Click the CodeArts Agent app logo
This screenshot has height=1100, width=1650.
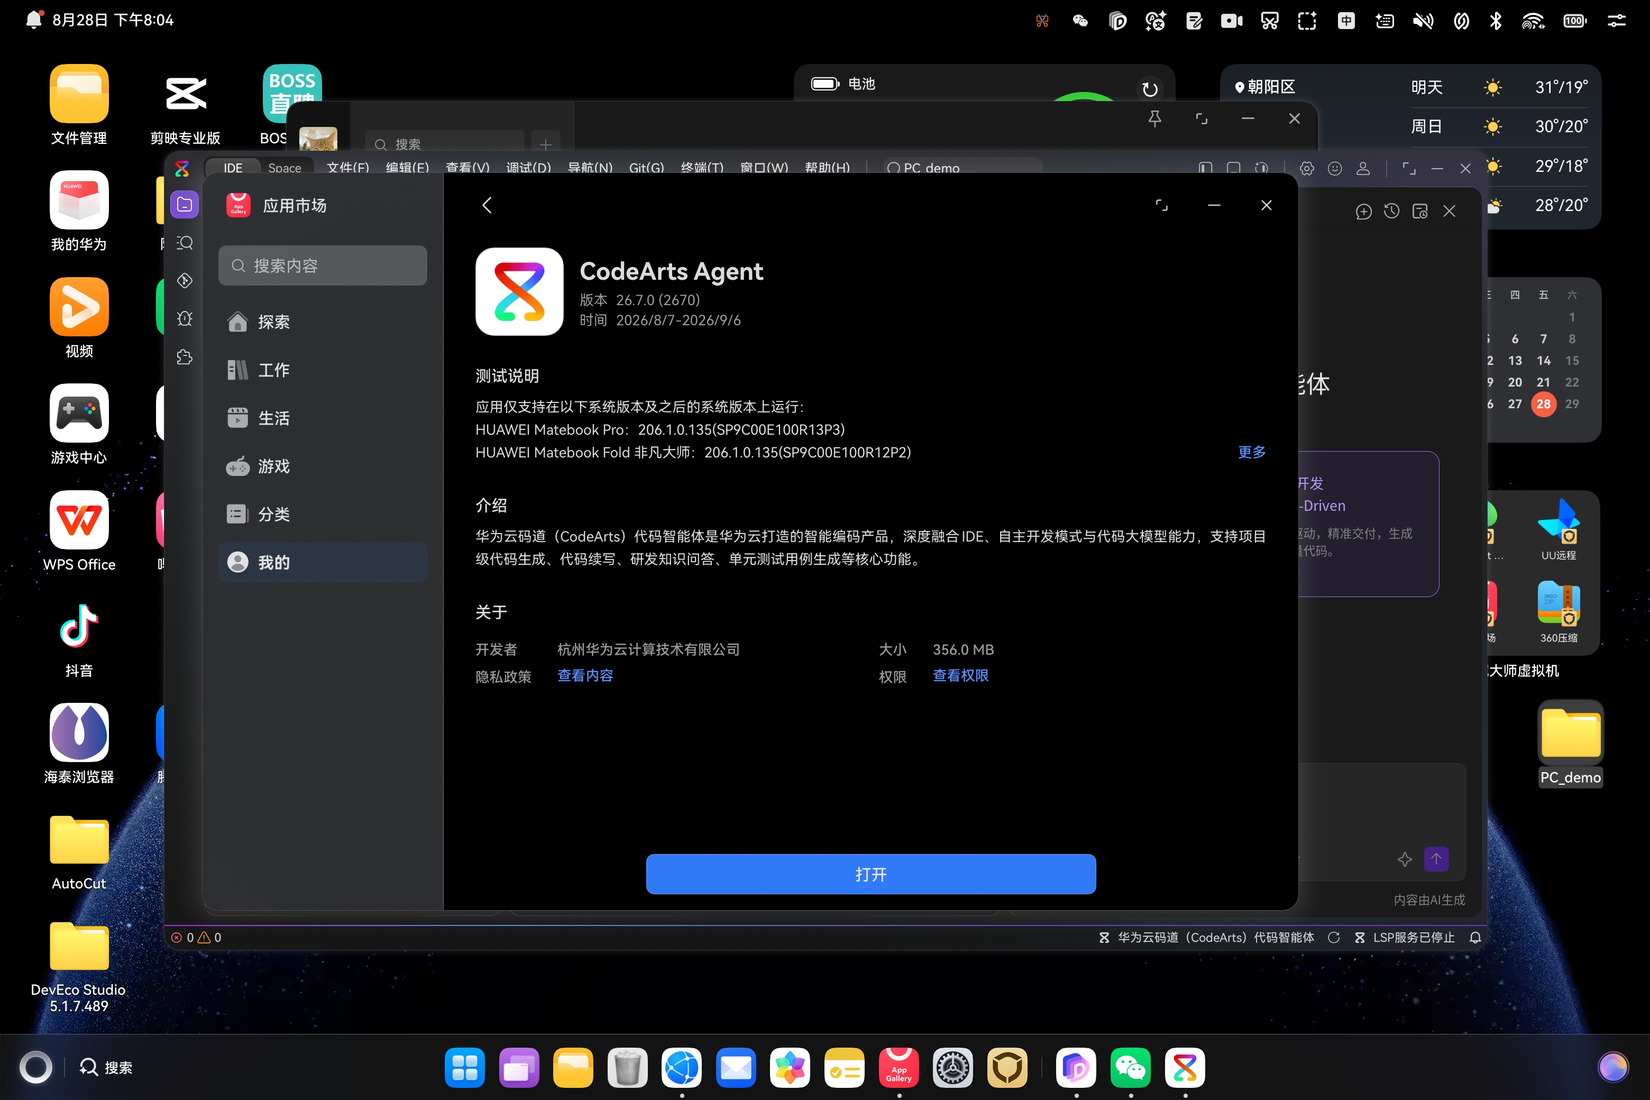coord(519,292)
